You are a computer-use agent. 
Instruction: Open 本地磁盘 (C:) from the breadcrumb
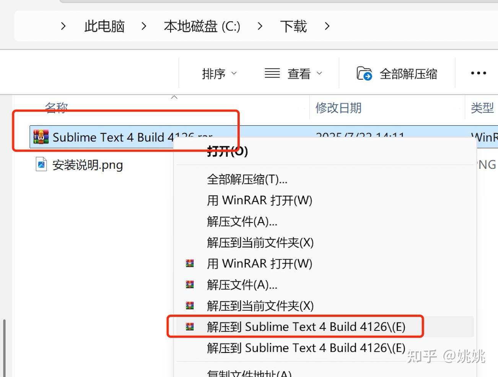(x=202, y=26)
